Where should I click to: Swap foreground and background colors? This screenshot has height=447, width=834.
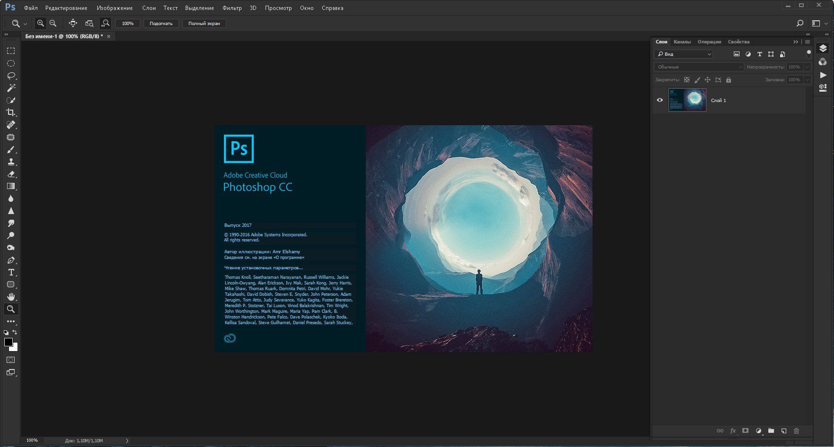click(x=15, y=332)
